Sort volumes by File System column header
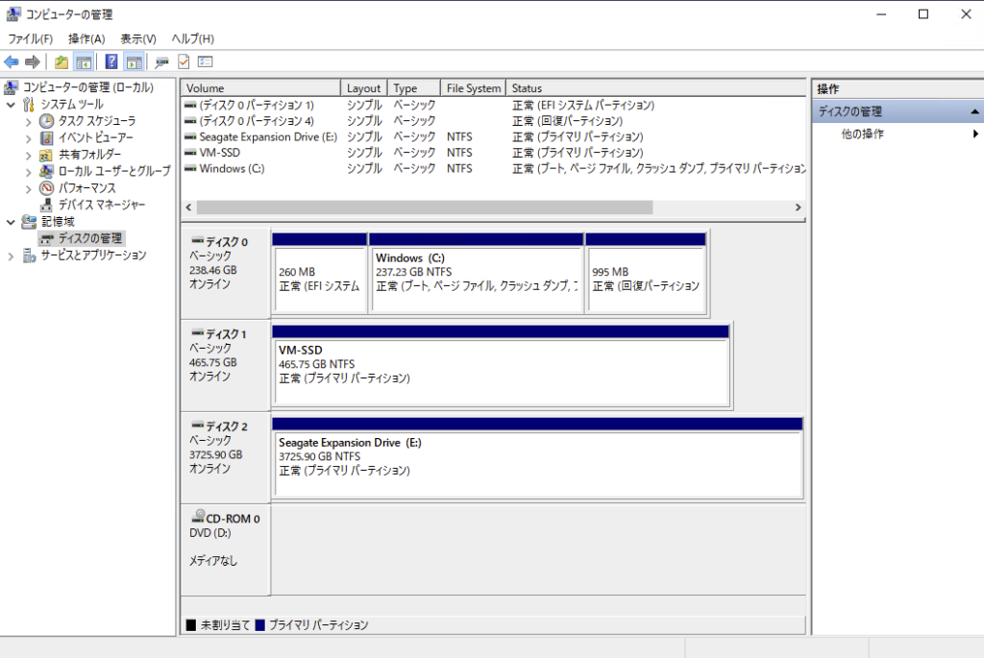 (x=473, y=88)
